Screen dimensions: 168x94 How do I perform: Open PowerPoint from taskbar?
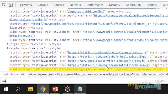55,89
